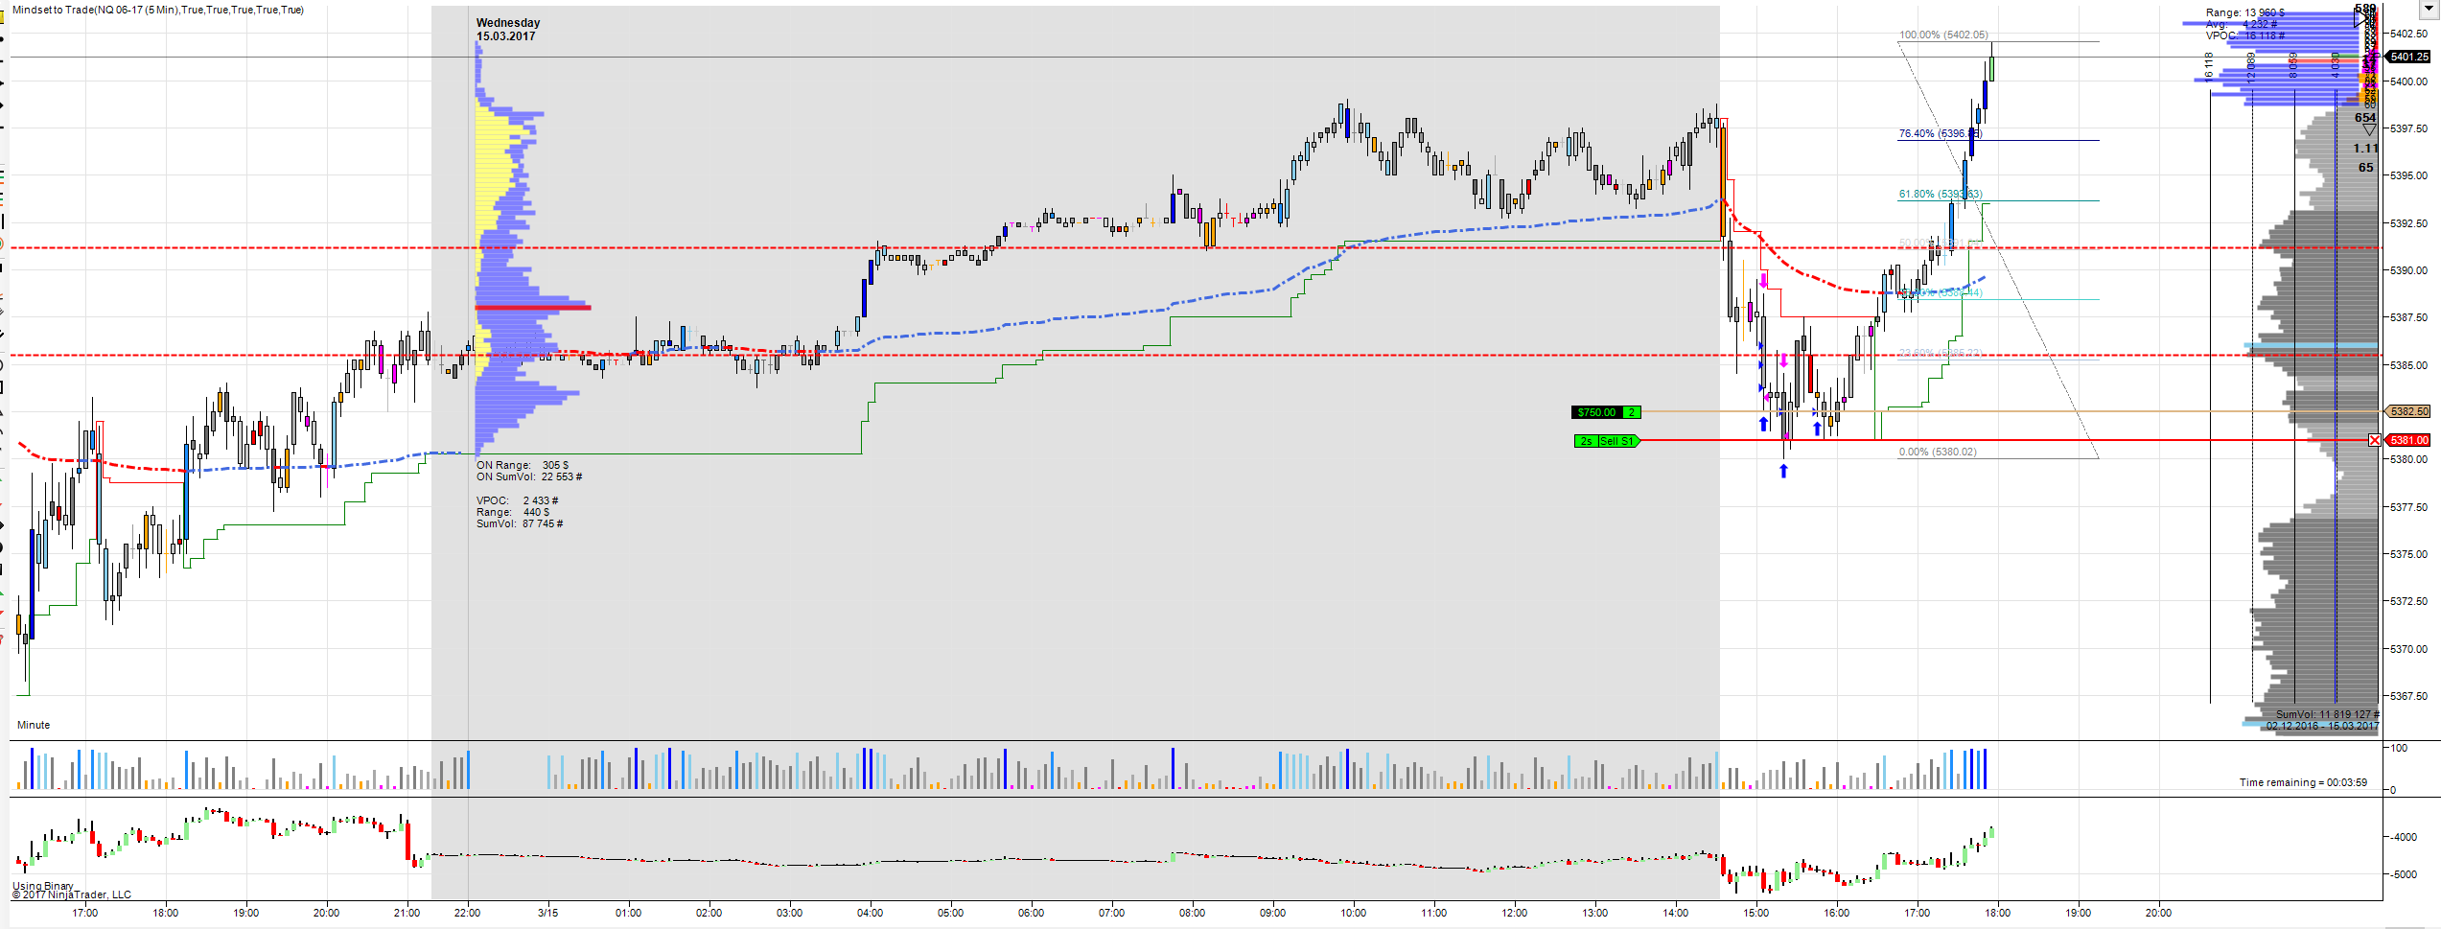Select the Range 13 960 $ profile readout
This screenshot has height=929, width=2441.
click(x=2245, y=12)
